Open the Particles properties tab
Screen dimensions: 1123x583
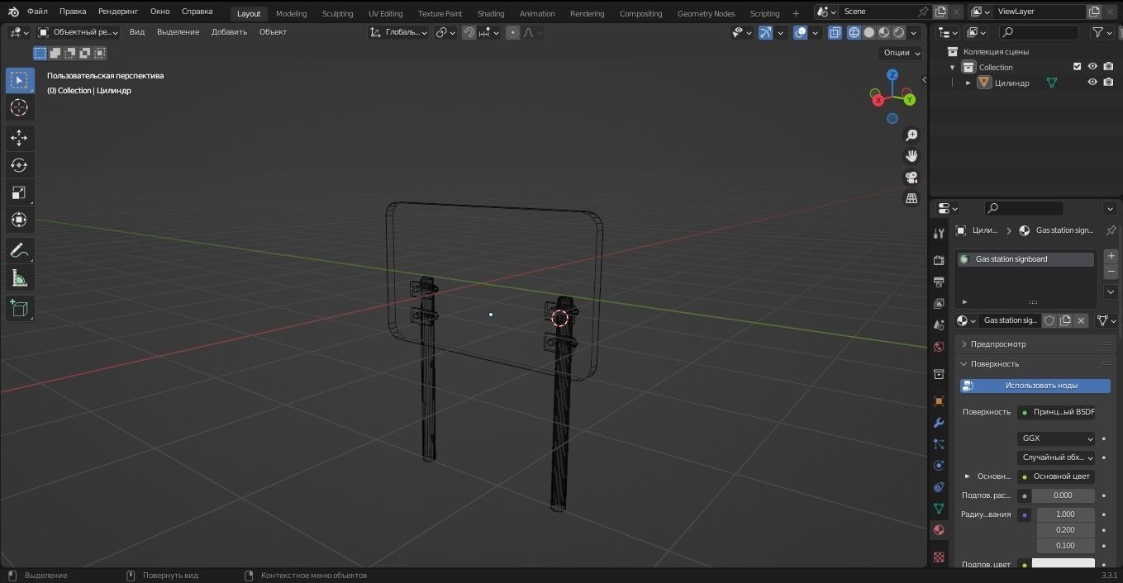point(939,444)
